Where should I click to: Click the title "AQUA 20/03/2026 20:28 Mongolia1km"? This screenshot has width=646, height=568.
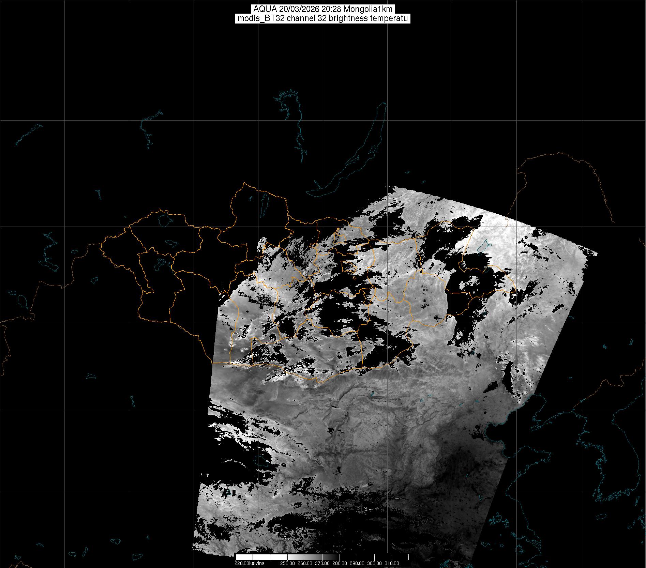coord(323,9)
